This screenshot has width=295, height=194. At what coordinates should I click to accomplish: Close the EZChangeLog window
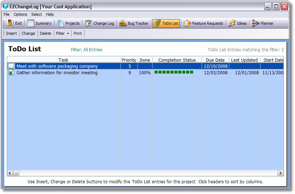(x=285, y=6)
